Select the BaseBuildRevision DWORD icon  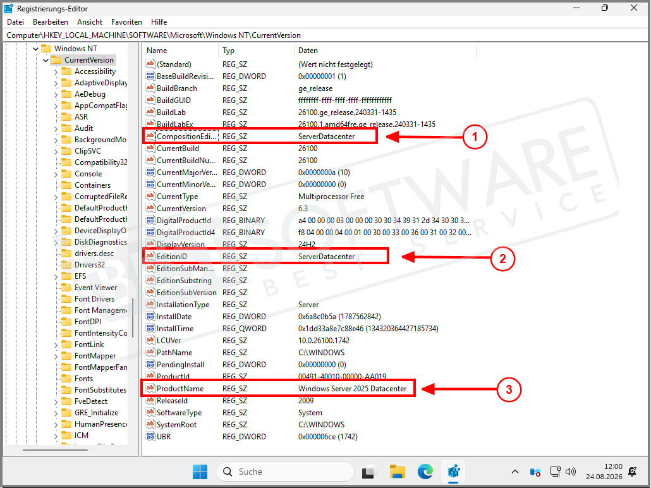(150, 76)
